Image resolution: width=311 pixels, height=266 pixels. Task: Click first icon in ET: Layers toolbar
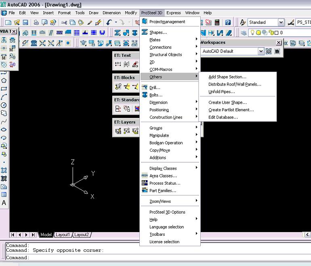pos(118,131)
